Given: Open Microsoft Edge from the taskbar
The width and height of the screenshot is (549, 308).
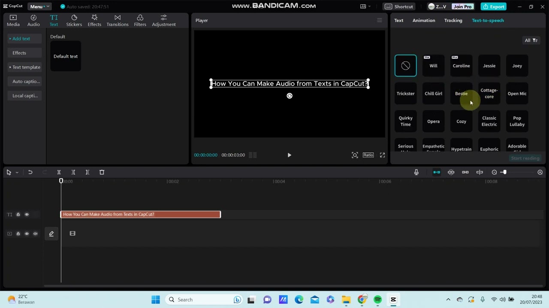Looking at the screenshot, I should tap(299, 299).
